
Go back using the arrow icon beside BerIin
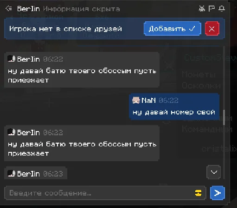click(9, 8)
